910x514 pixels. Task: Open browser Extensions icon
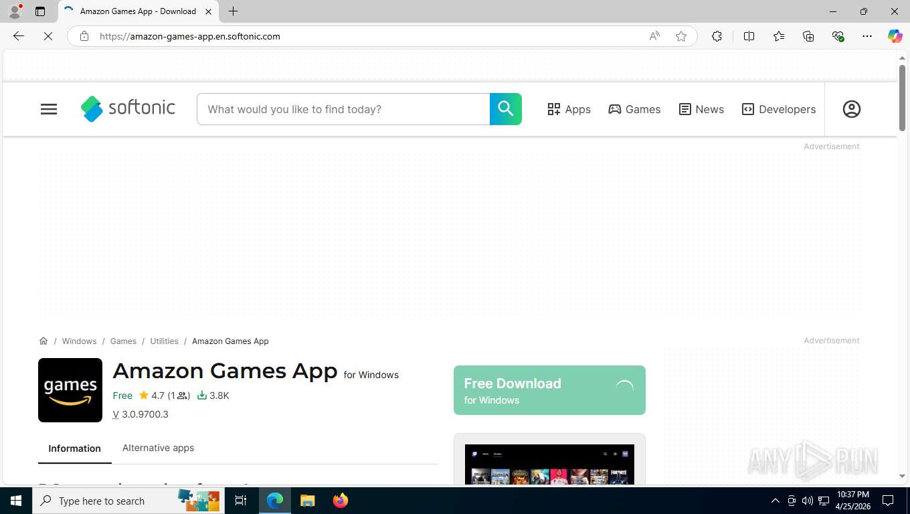717,36
